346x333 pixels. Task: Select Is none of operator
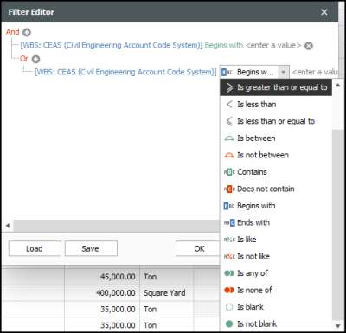tap(276, 290)
